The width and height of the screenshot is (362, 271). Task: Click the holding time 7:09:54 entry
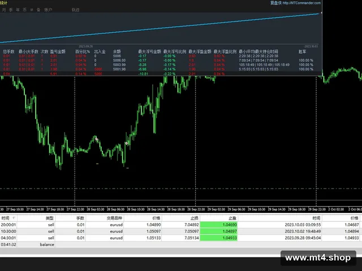(x=258, y=60)
